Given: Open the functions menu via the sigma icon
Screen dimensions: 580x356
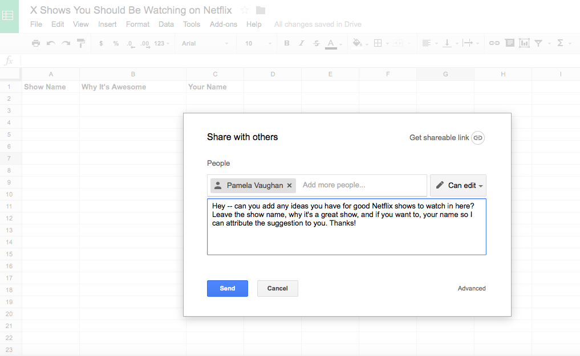Looking at the screenshot, I should pos(560,43).
